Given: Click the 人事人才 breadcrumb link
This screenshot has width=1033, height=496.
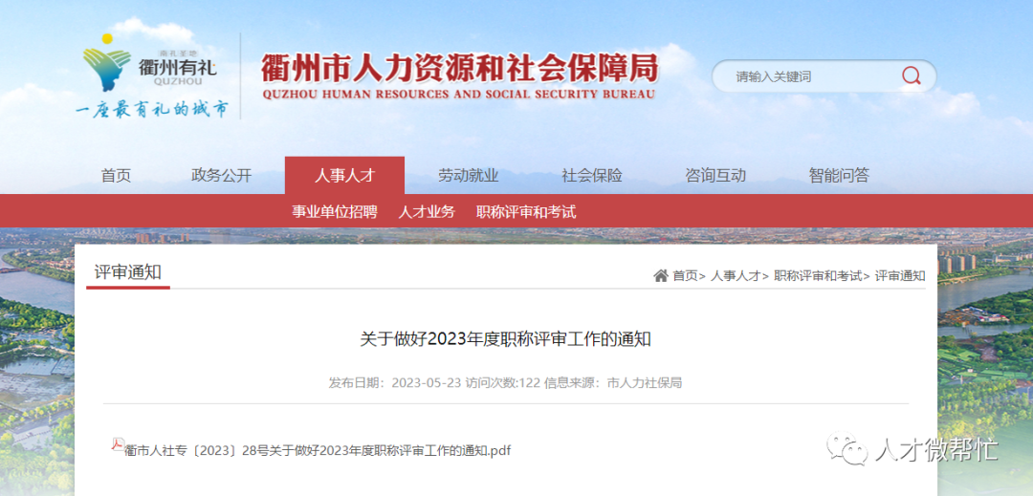Looking at the screenshot, I should point(736,276).
